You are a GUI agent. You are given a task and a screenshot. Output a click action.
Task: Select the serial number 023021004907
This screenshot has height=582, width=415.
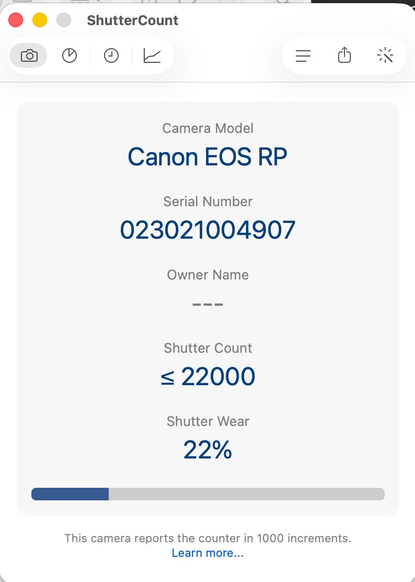click(x=208, y=230)
